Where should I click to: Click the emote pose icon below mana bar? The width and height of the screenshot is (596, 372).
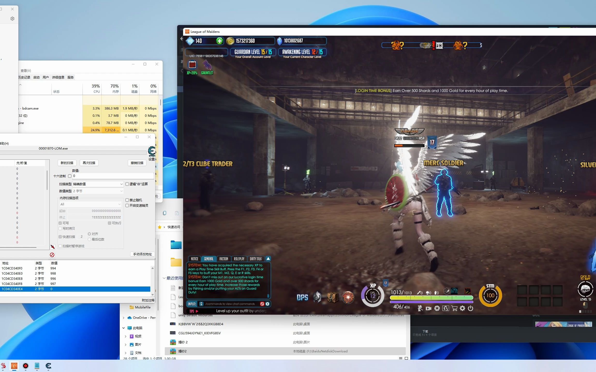click(x=420, y=308)
